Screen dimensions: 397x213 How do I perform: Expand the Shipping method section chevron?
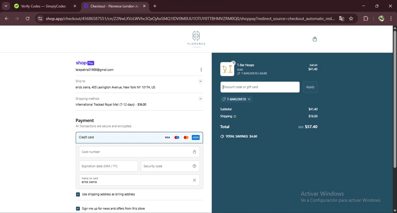(x=201, y=99)
